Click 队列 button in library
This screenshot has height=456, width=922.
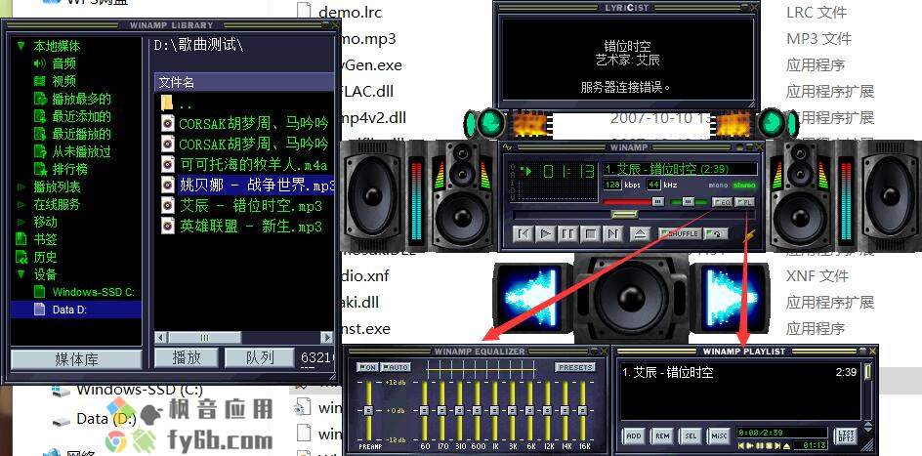coord(260,357)
